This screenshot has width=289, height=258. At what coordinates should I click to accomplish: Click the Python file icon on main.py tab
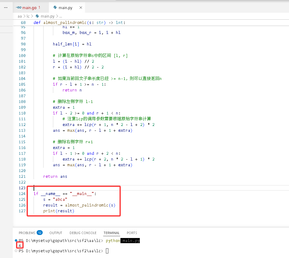click(x=55, y=7)
